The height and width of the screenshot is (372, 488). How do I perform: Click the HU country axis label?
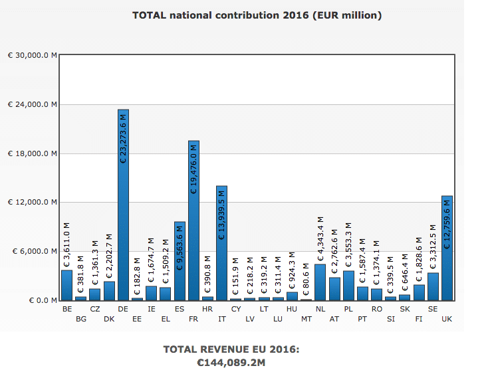[x=292, y=309]
